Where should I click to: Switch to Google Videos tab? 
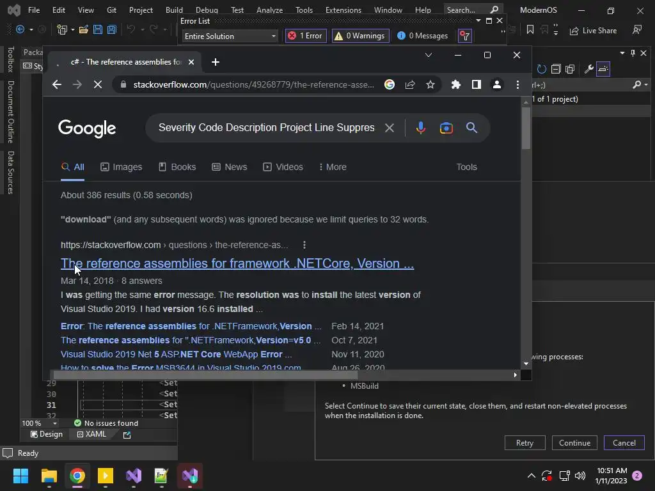[283, 167]
